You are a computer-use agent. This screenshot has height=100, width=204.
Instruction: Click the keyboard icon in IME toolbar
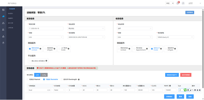tap(195, 90)
